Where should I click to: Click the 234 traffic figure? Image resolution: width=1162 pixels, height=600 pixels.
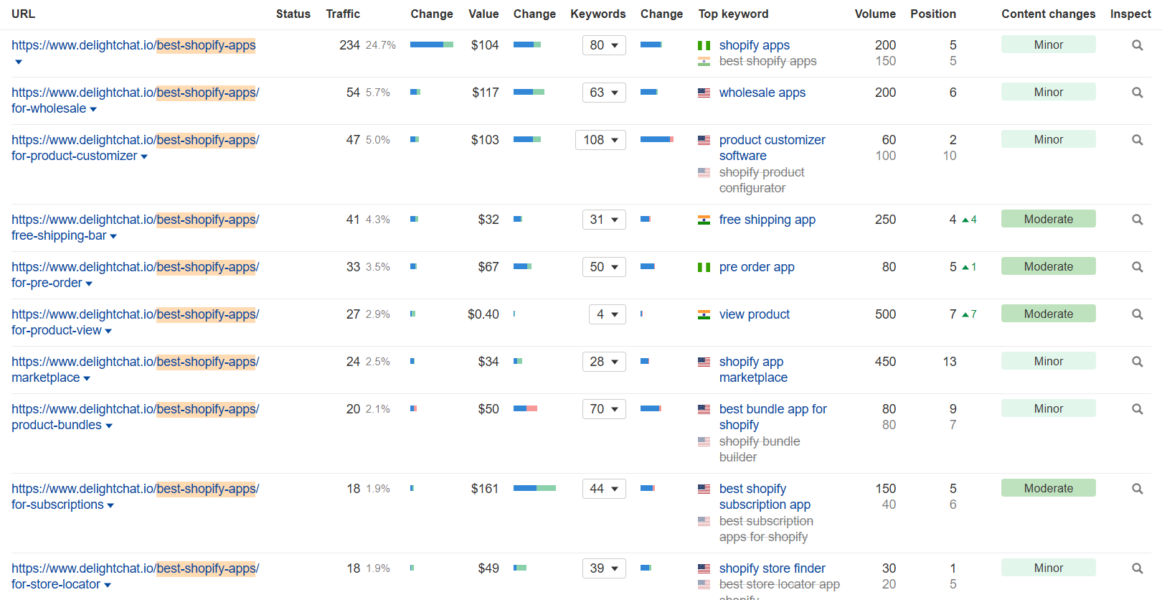pos(350,45)
